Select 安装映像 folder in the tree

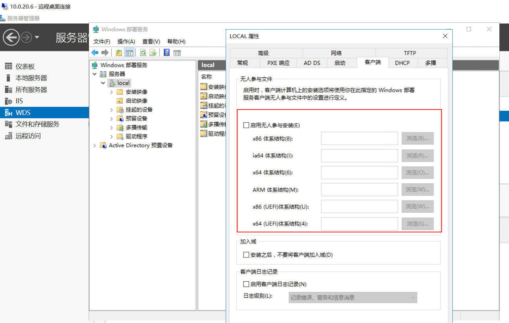(x=136, y=92)
